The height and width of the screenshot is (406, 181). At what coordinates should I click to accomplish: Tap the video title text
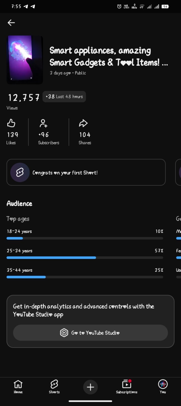pyautogui.click(x=109, y=56)
